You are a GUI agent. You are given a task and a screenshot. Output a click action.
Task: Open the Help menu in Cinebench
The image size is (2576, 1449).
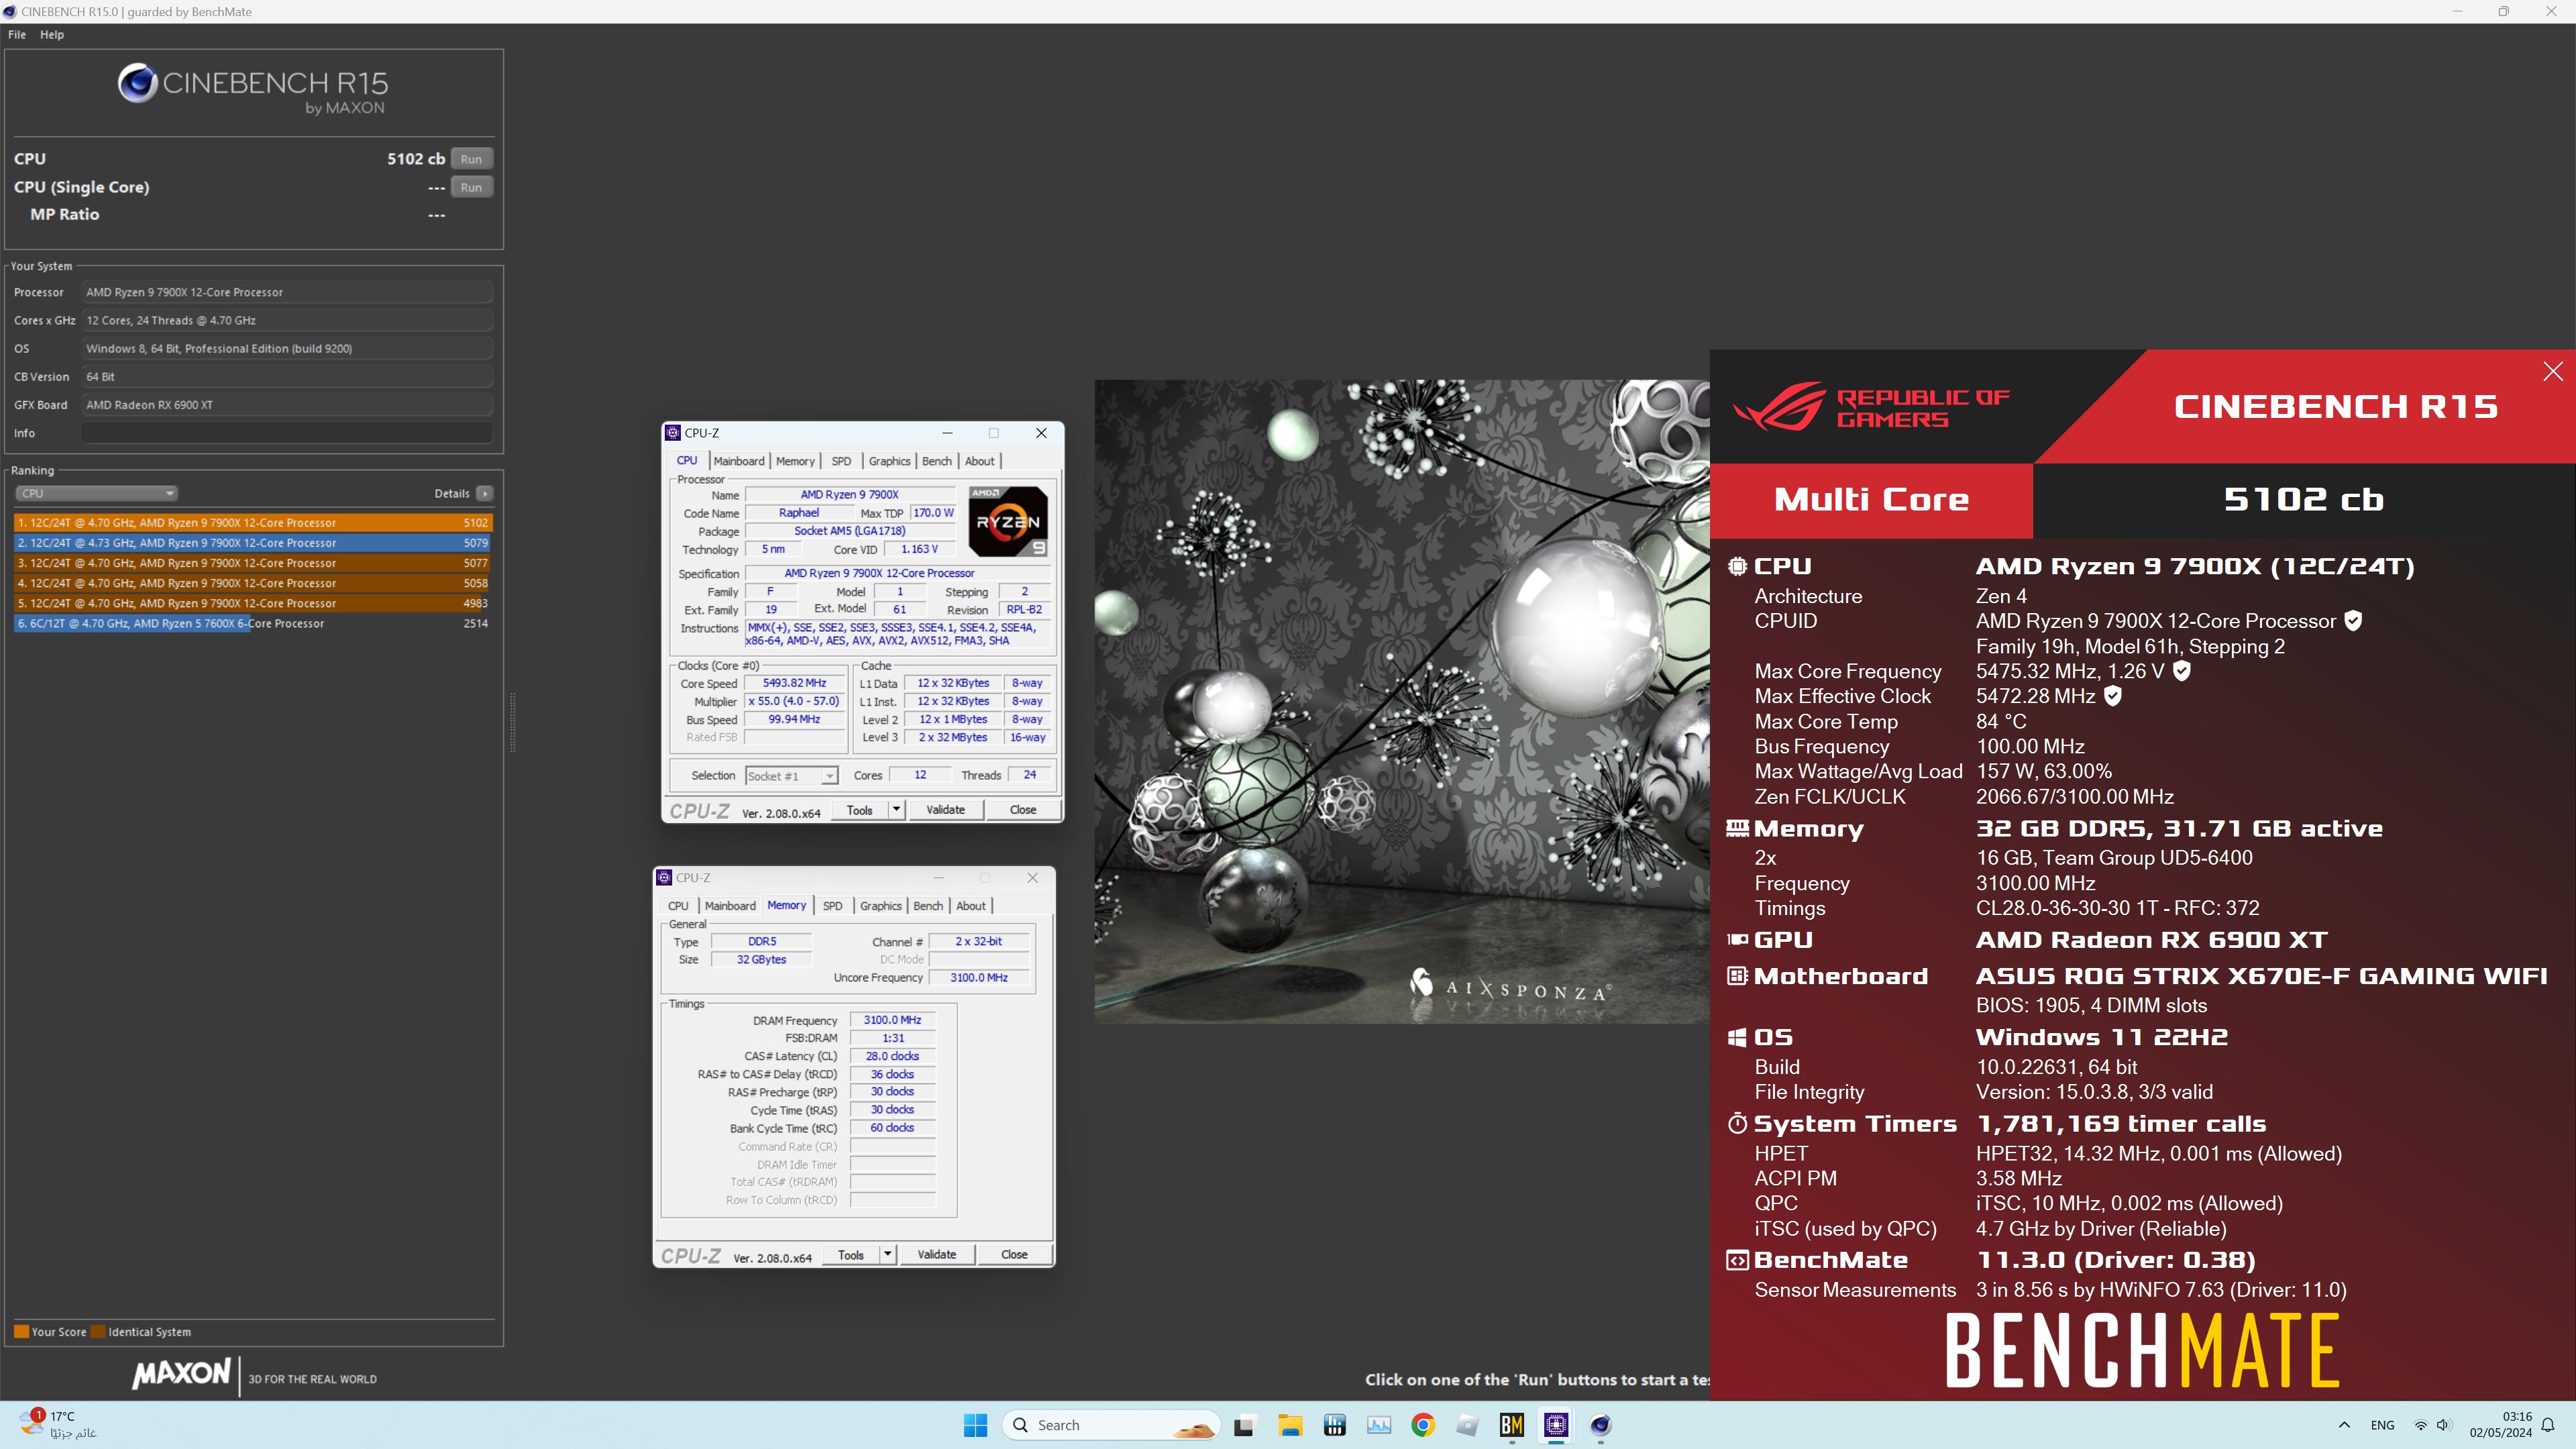52,34
